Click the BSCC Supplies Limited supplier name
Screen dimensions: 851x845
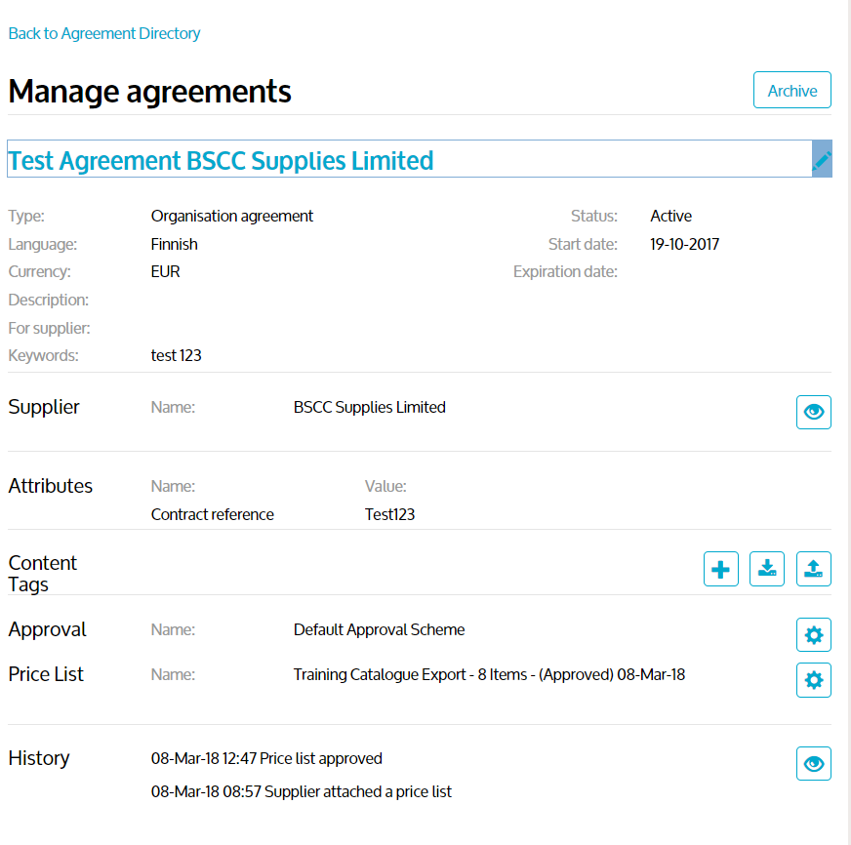tap(369, 408)
